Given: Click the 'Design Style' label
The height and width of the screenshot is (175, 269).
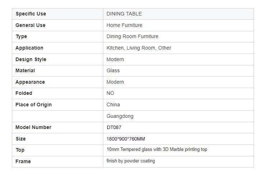Looking at the screenshot, I should click(31, 59).
